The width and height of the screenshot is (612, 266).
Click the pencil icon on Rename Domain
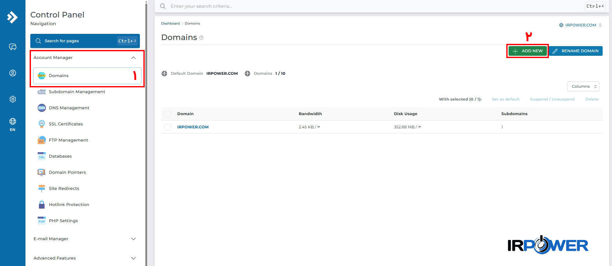coord(555,51)
